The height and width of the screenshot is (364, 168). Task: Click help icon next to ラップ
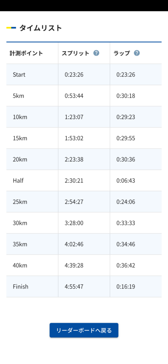(x=137, y=53)
